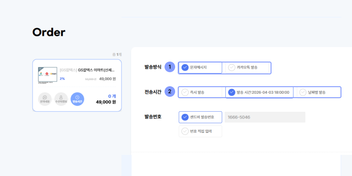This screenshot has width=352, height=176.
Task: Click the 0 개 quantity count
Action: tap(111, 95)
